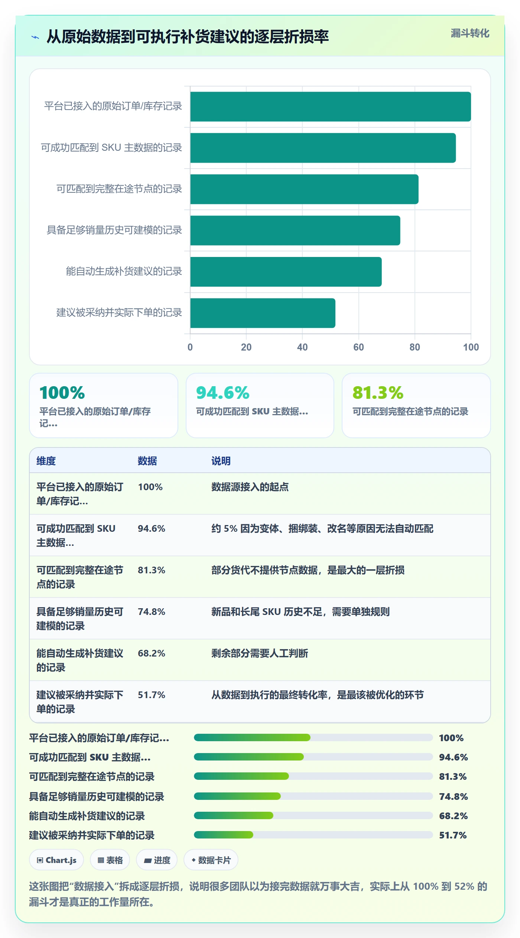Viewport: 520px width, 938px height.
Task: Click the progress bar labeled 81.3%
Action: [x=313, y=776]
